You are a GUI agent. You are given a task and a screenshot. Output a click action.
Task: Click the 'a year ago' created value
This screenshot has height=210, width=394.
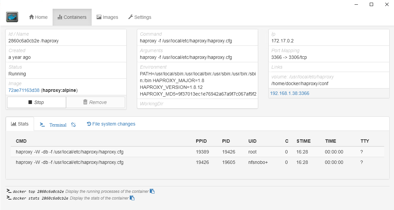[x=20, y=58]
